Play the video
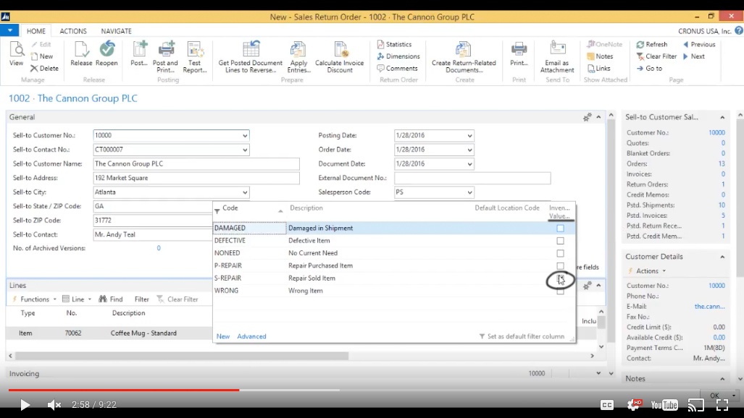 point(25,405)
